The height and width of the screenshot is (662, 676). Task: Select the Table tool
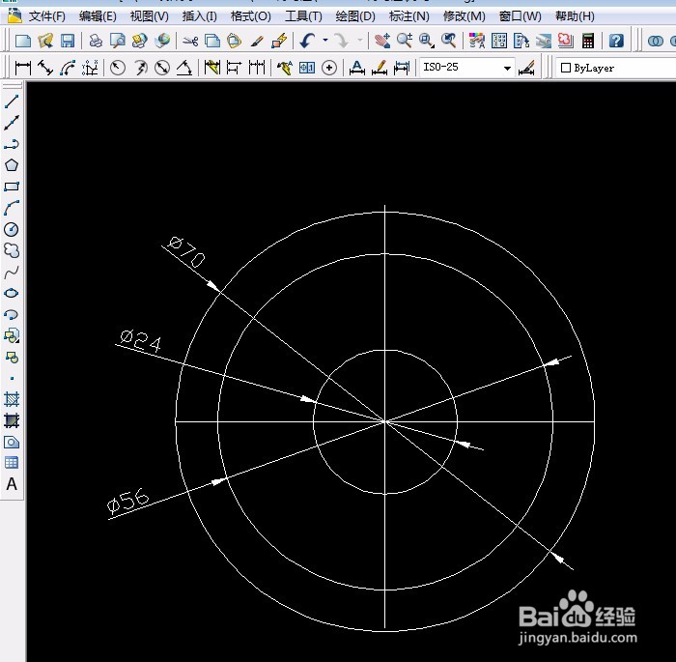coord(12,463)
